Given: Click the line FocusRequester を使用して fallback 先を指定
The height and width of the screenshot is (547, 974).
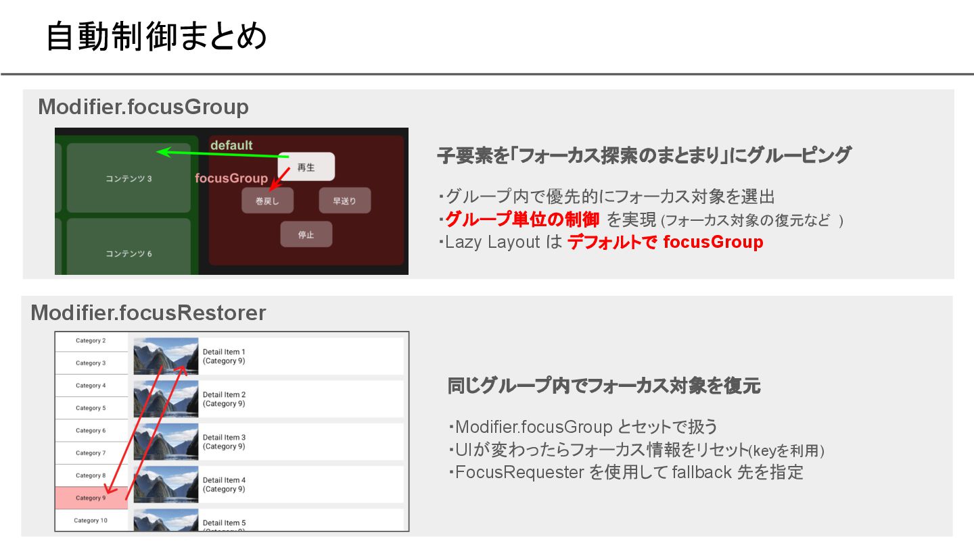Looking at the screenshot, I should click(x=626, y=472).
